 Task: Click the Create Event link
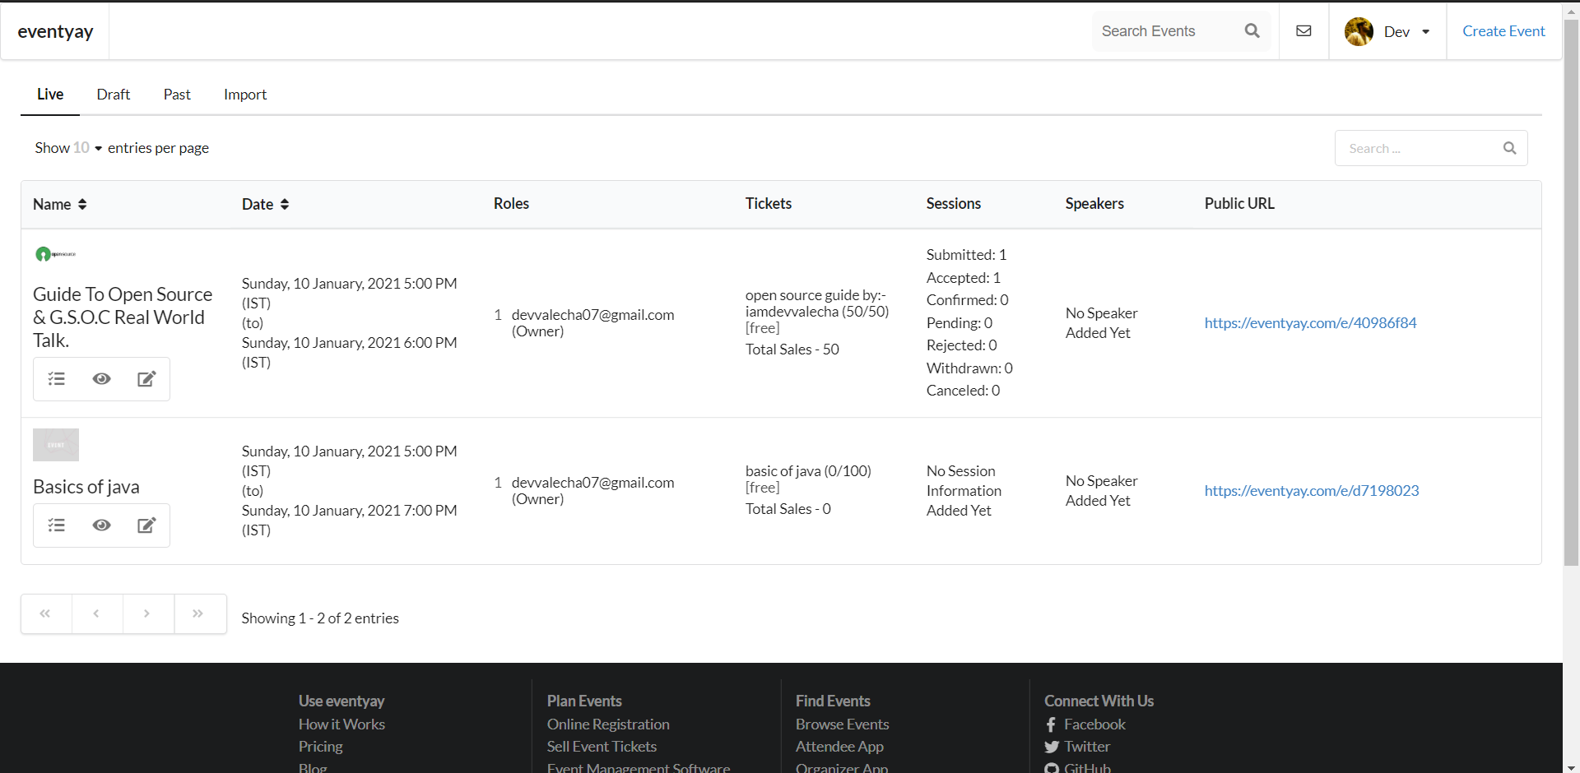coord(1503,31)
